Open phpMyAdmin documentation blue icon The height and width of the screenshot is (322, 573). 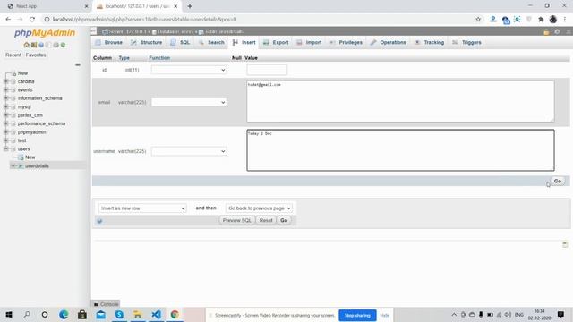[x=41, y=45]
